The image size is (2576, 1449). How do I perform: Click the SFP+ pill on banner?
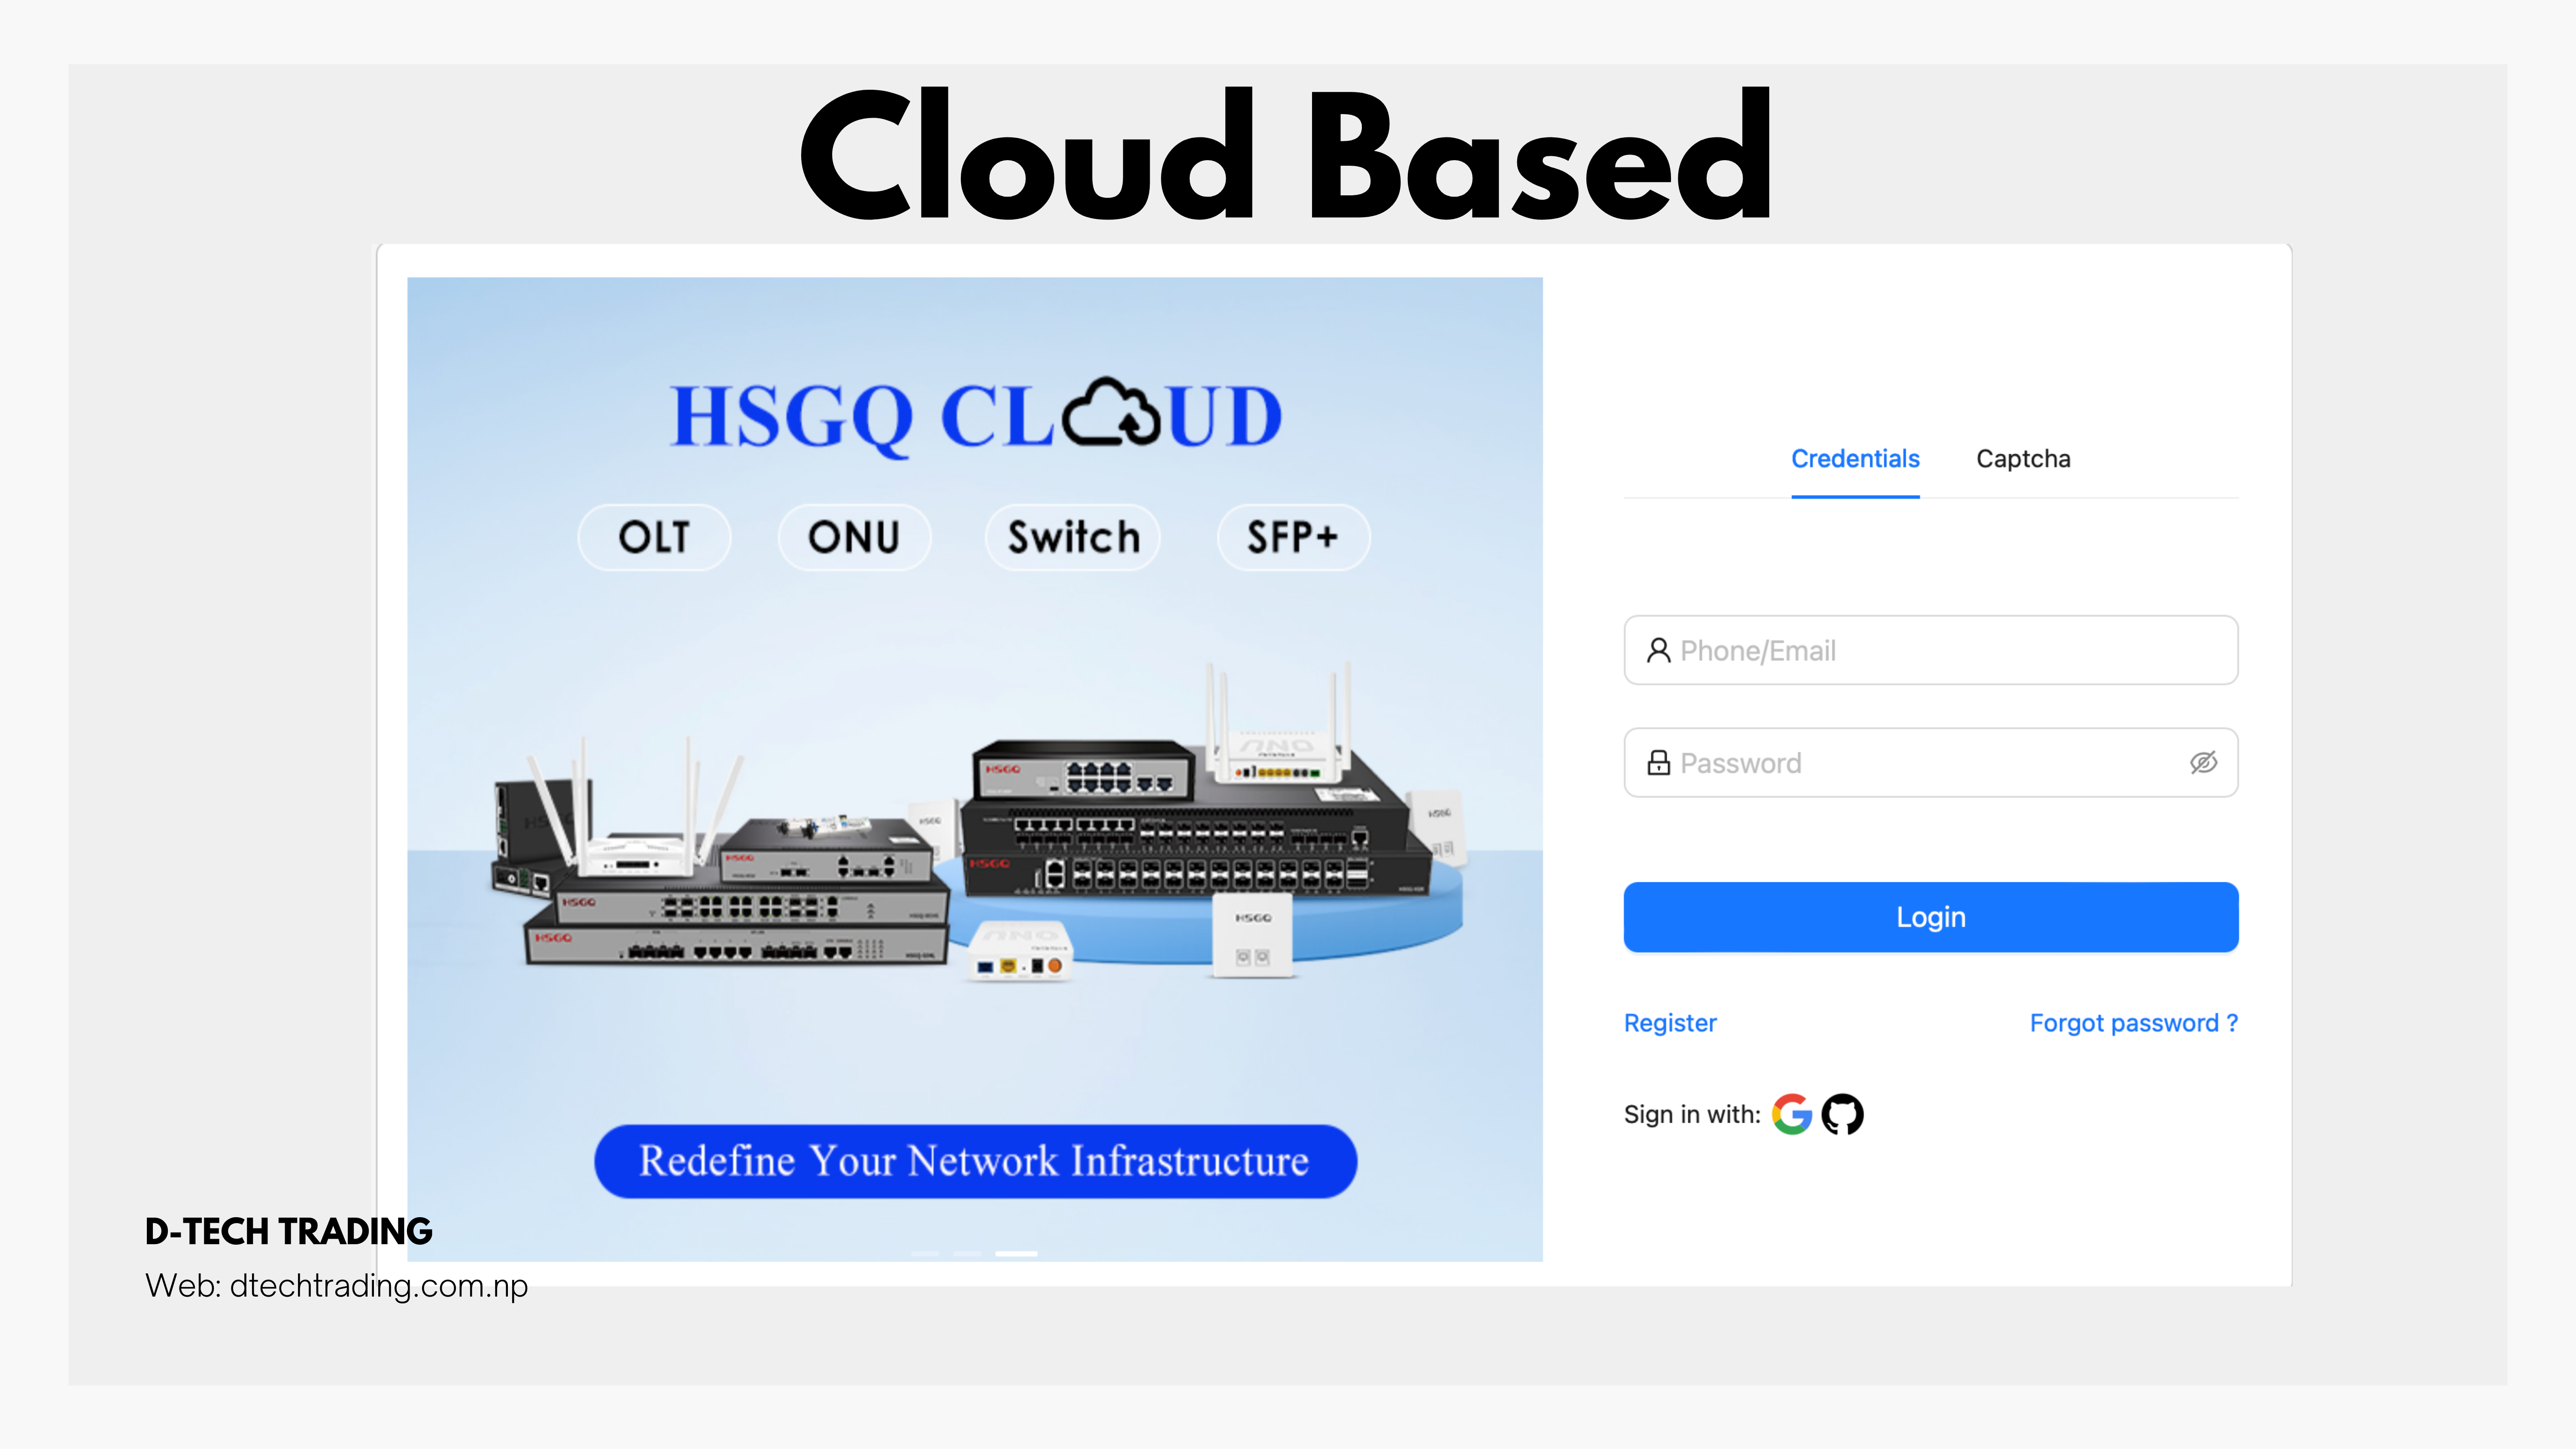pos(1293,537)
